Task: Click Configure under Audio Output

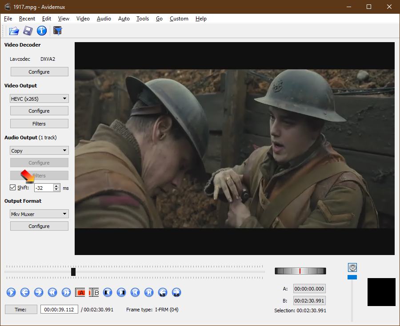Action: point(39,163)
